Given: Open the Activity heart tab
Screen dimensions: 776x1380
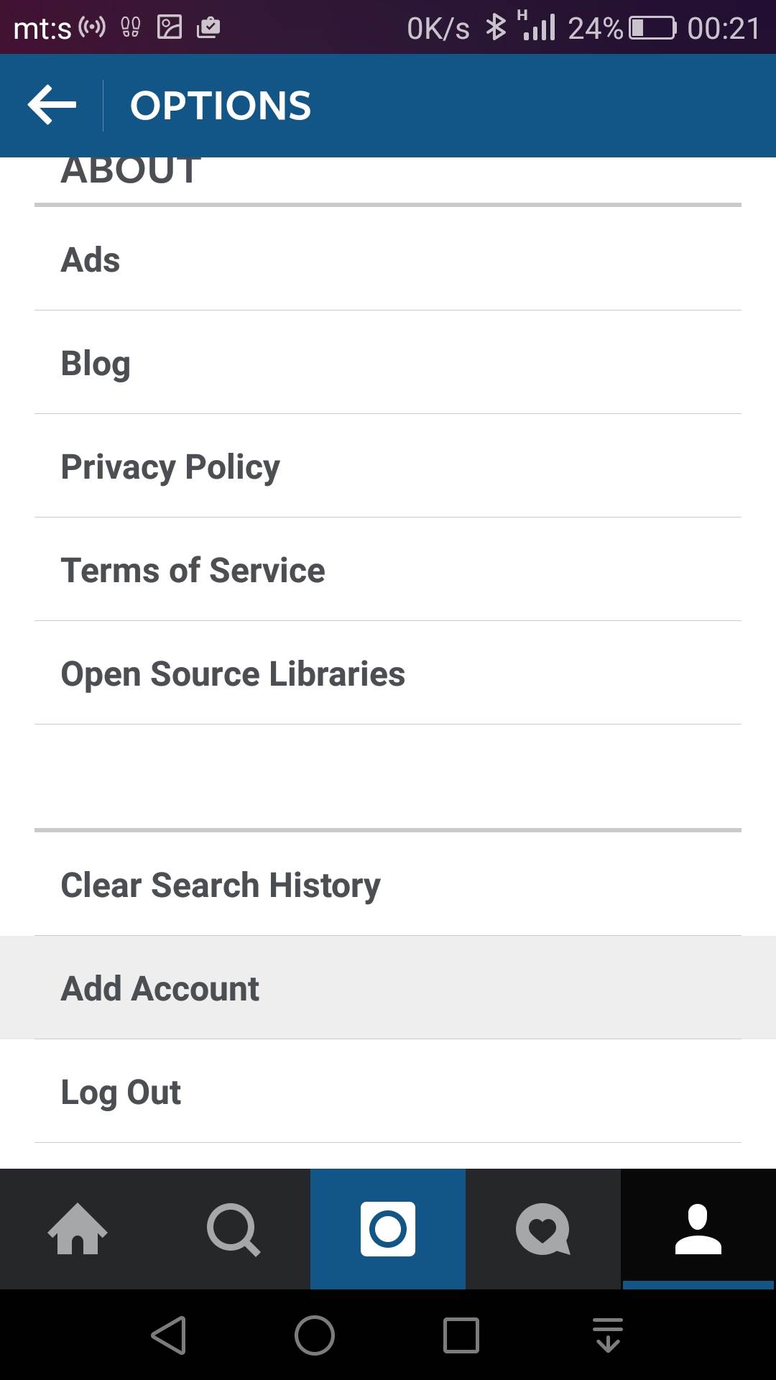Looking at the screenshot, I should (x=543, y=1229).
